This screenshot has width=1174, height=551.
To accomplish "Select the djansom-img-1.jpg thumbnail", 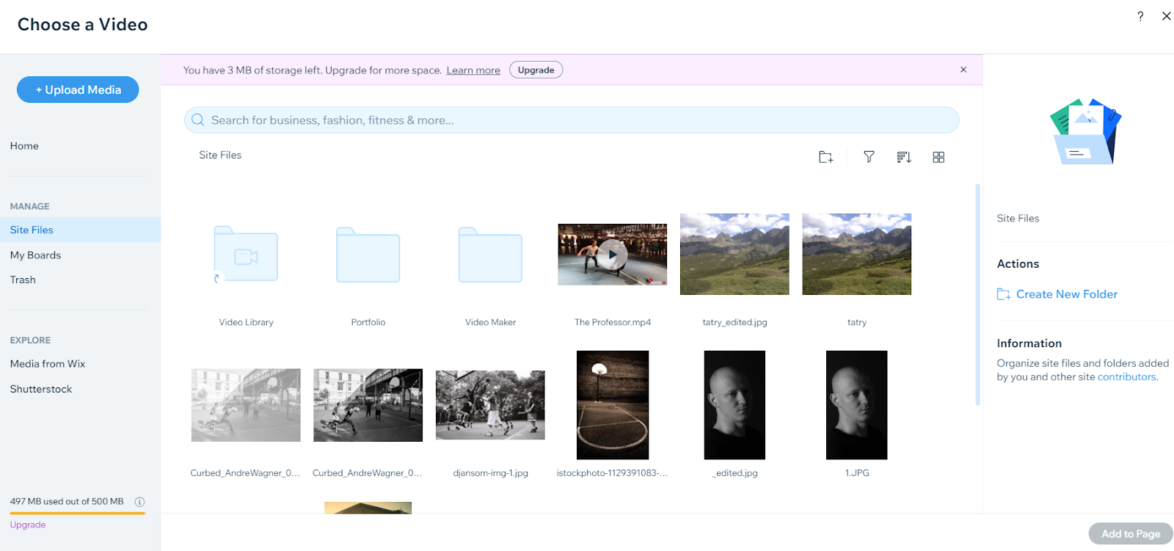I will (490, 405).
